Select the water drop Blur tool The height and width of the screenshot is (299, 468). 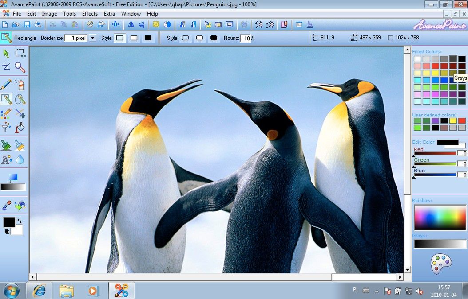20,159
